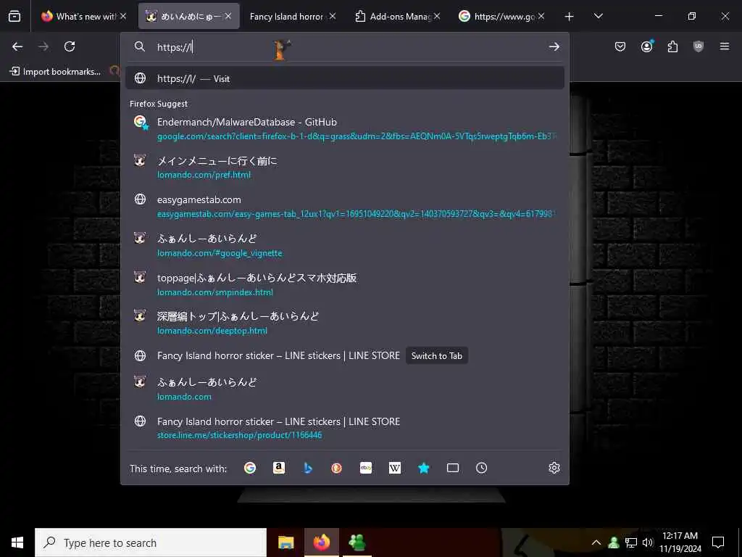The image size is (742, 557).
Task: Open the uBlock Origin shield icon
Action: click(x=699, y=46)
